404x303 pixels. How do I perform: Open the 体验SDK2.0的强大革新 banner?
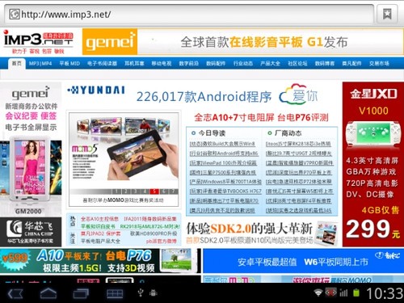coord(262,233)
